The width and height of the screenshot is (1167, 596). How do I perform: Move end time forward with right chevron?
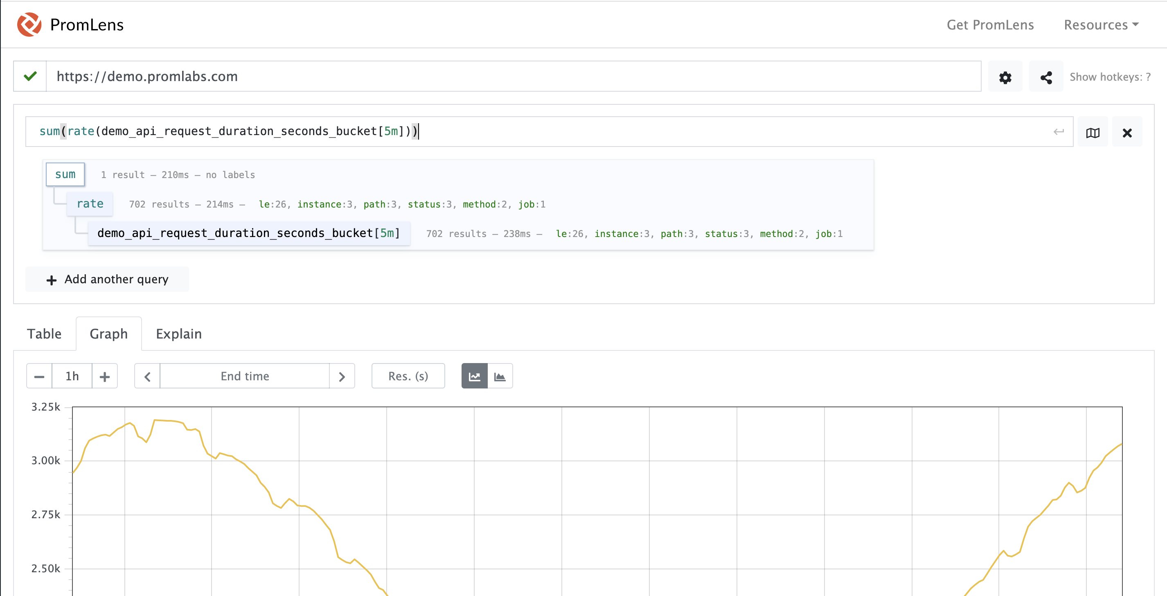342,376
